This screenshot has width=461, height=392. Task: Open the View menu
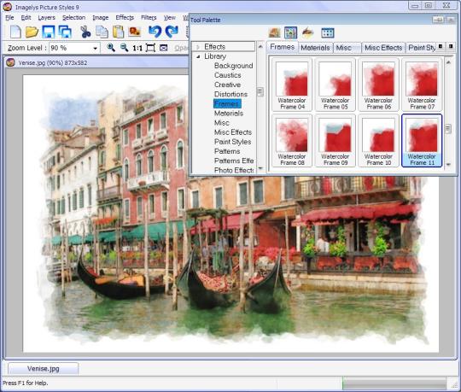(x=169, y=18)
